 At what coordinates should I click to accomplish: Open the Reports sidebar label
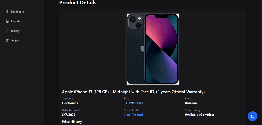[15, 21]
